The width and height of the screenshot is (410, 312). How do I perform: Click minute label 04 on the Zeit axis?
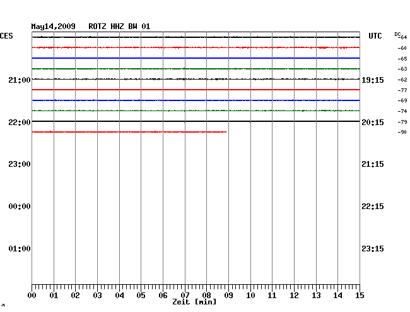[119, 296]
